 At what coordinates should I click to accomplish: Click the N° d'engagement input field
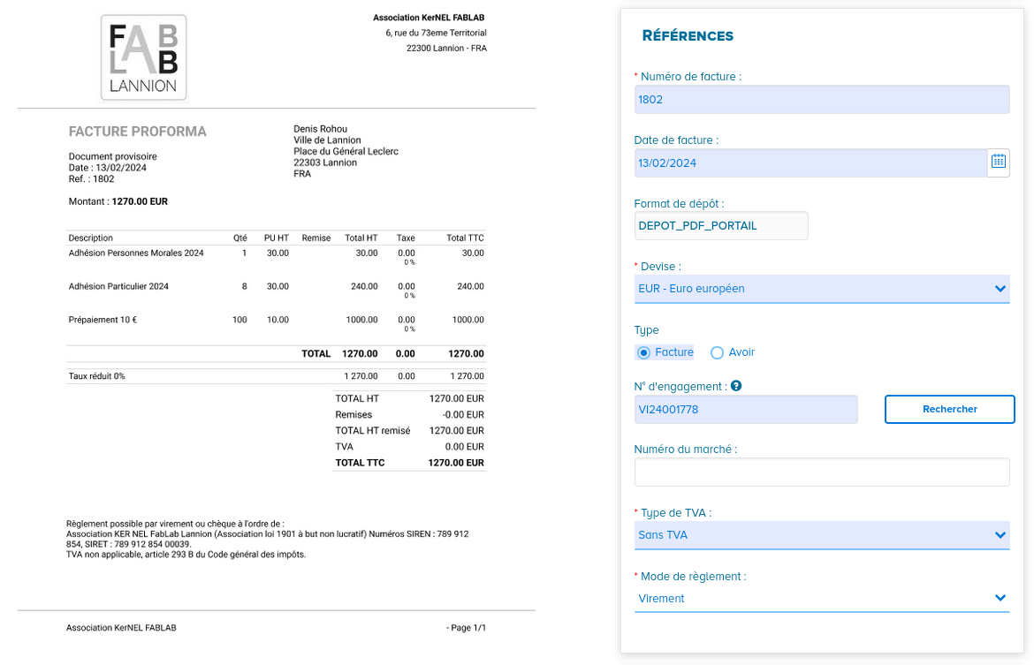[746, 409]
